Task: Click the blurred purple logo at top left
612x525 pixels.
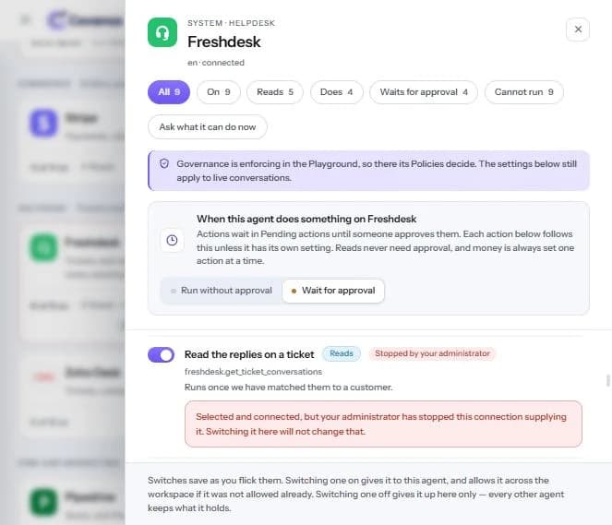Action: click(57, 19)
